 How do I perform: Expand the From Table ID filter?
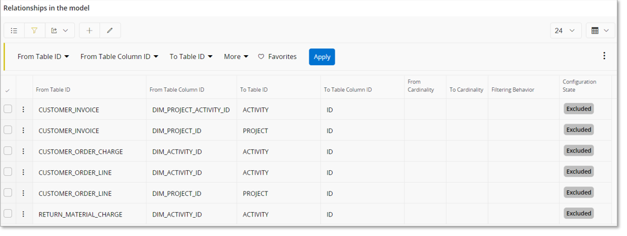click(x=43, y=56)
